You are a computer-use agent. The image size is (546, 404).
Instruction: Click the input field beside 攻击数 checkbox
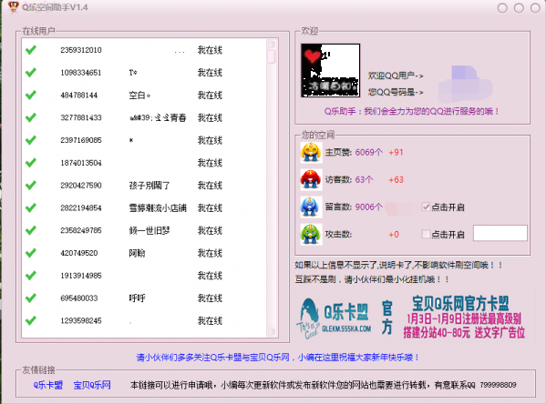coord(500,233)
